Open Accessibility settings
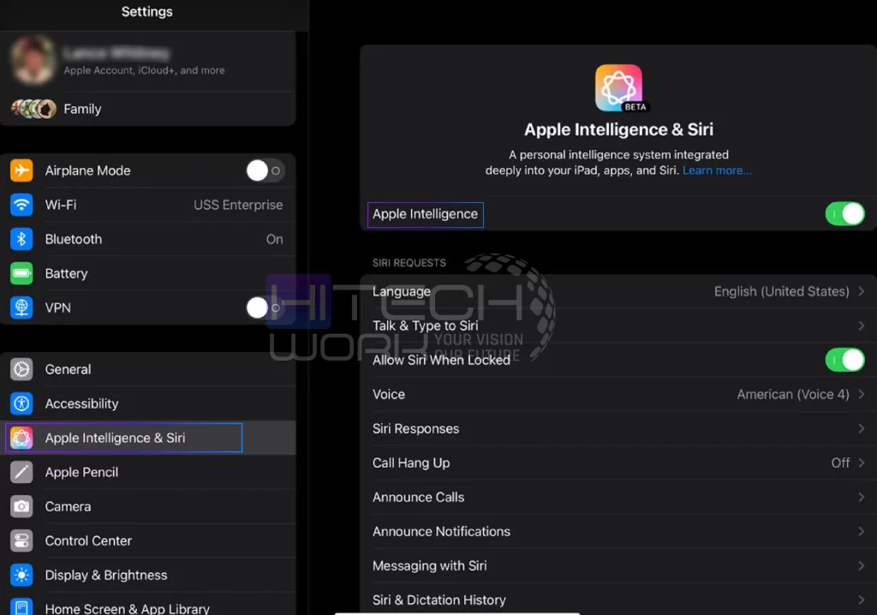Image resolution: width=877 pixels, height=615 pixels. (x=148, y=403)
